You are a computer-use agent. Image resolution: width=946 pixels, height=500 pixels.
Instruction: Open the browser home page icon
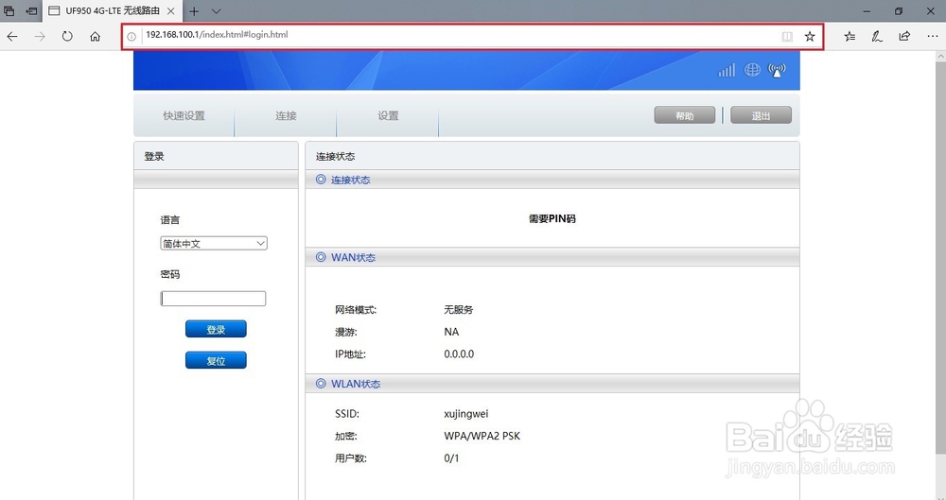tap(95, 36)
